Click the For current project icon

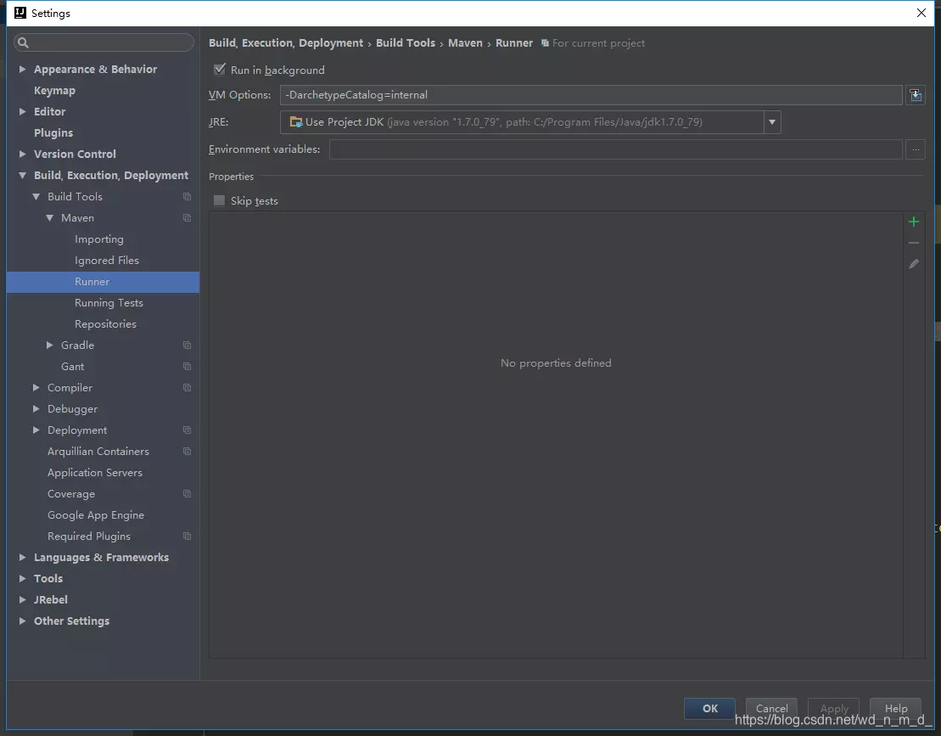pos(545,43)
